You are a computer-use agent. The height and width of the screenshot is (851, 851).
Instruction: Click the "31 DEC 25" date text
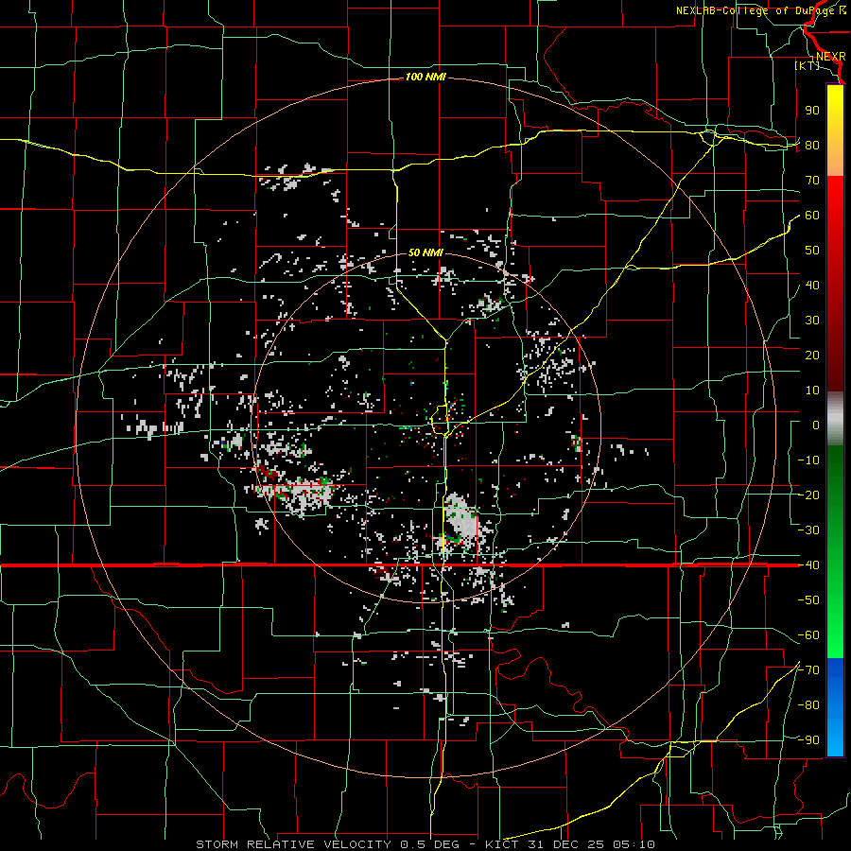coord(566,844)
